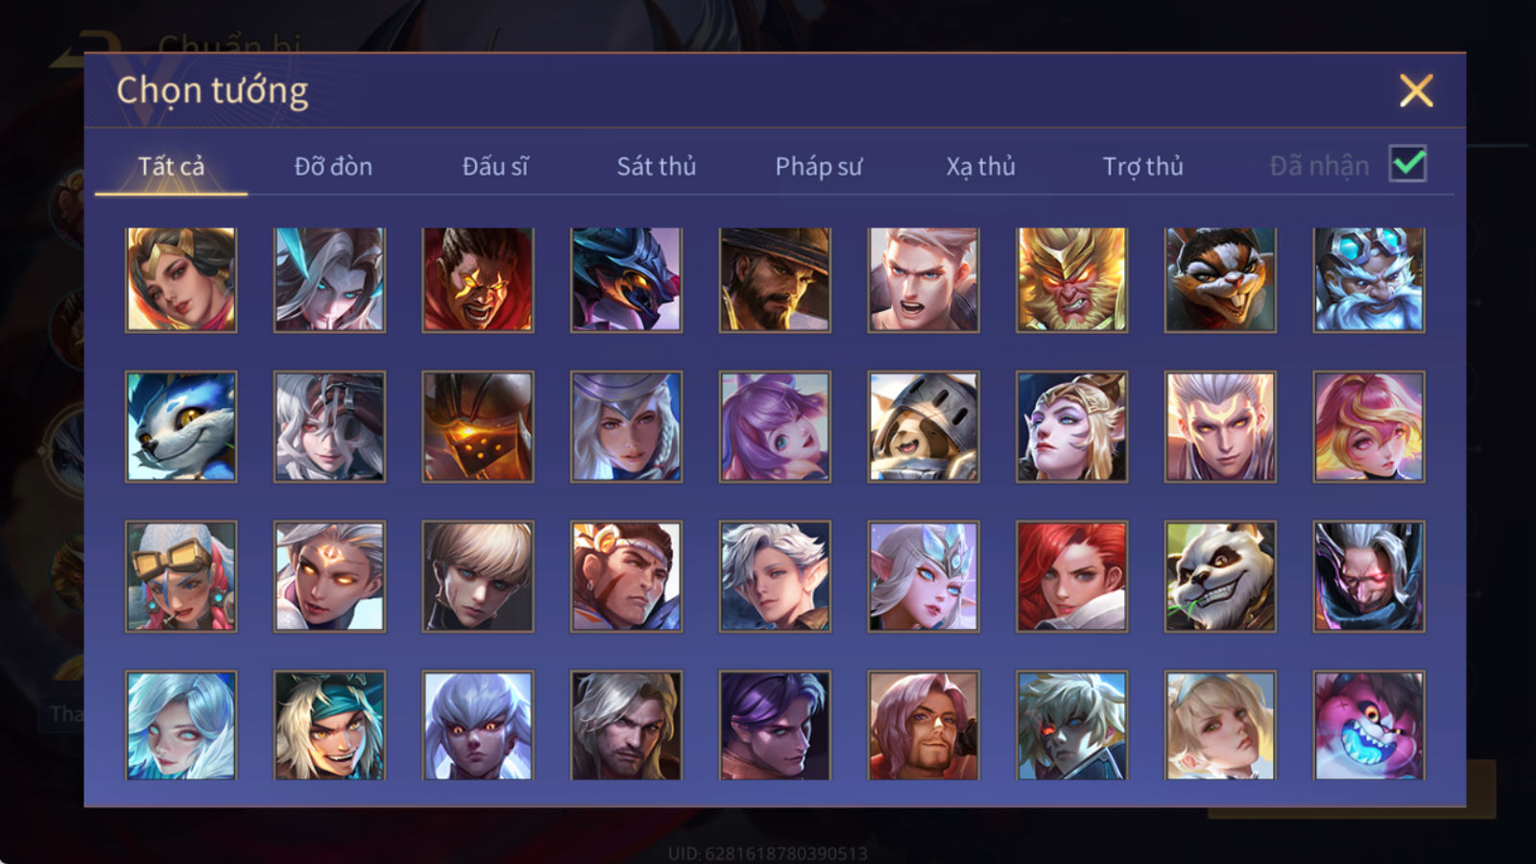Image resolution: width=1536 pixels, height=864 pixels.
Task: Pick the goggles girl with pink braids
Action: pyautogui.click(x=180, y=576)
